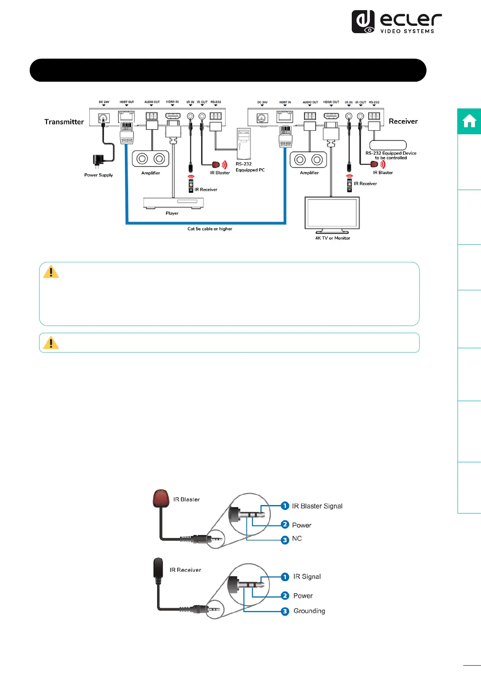
Task: Click the Receiver label
Action: (x=403, y=121)
